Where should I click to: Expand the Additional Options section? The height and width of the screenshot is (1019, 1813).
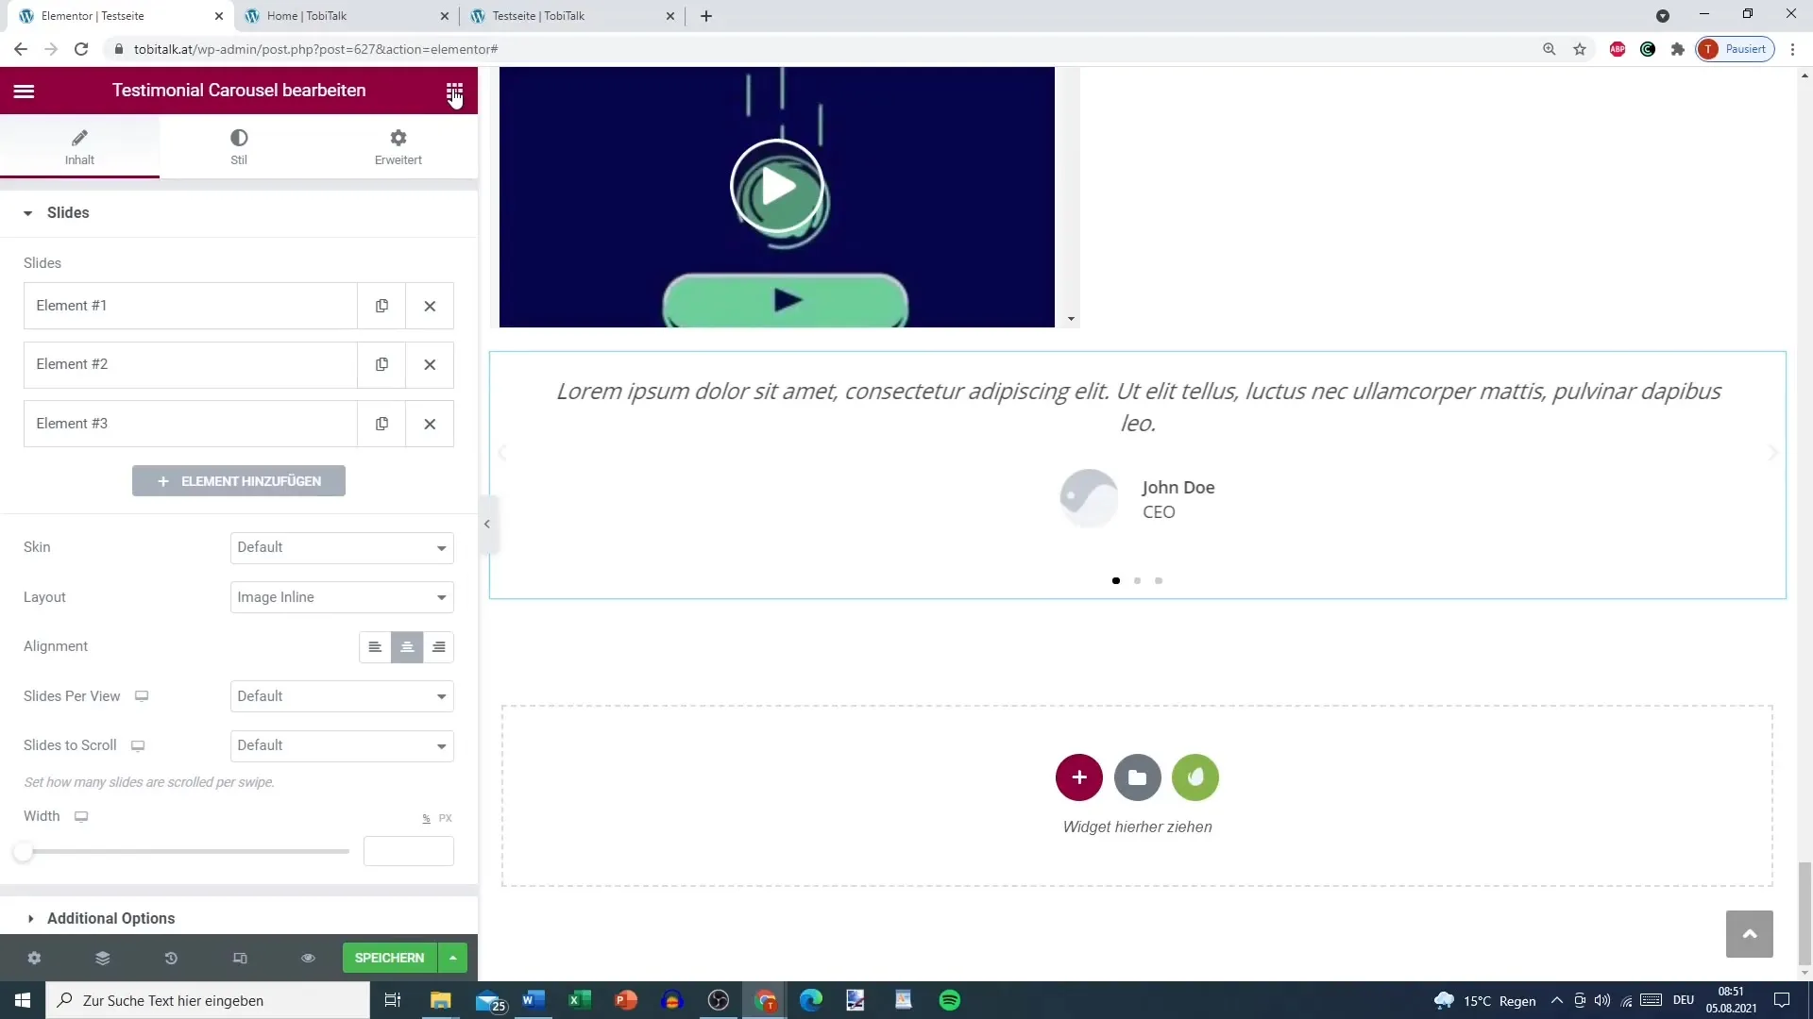[110, 918]
